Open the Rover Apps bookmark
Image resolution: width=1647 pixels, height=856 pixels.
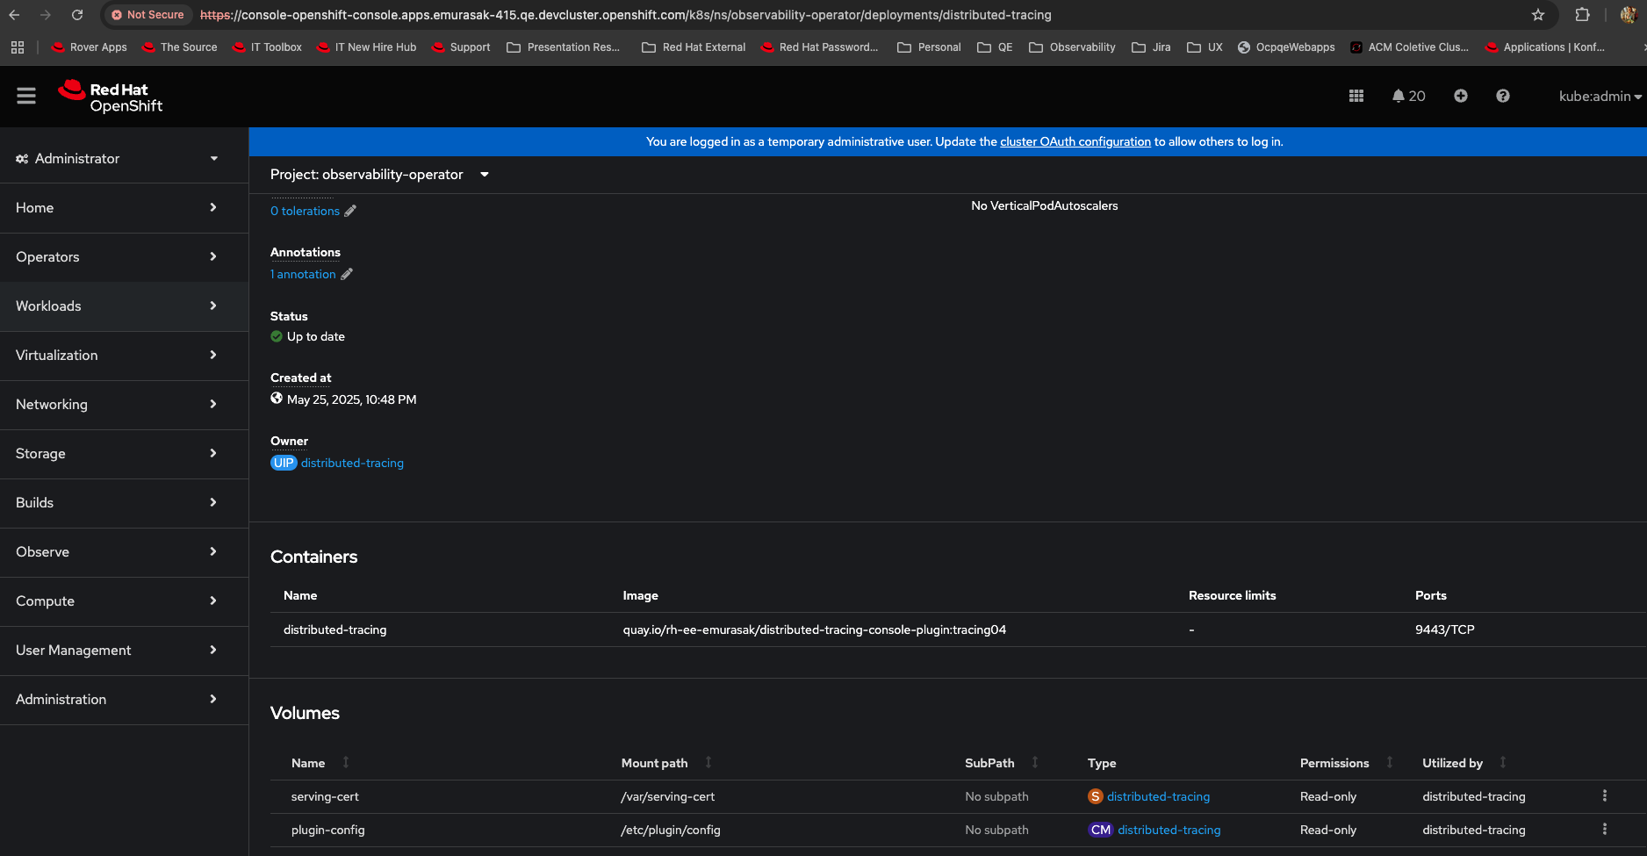click(89, 47)
